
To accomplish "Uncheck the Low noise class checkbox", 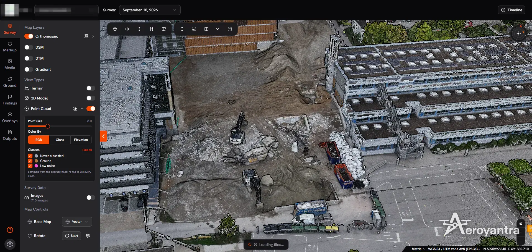I will pos(30,166).
